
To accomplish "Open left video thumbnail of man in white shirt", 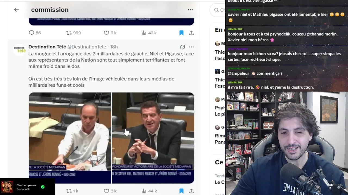I will click(x=70, y=138).
